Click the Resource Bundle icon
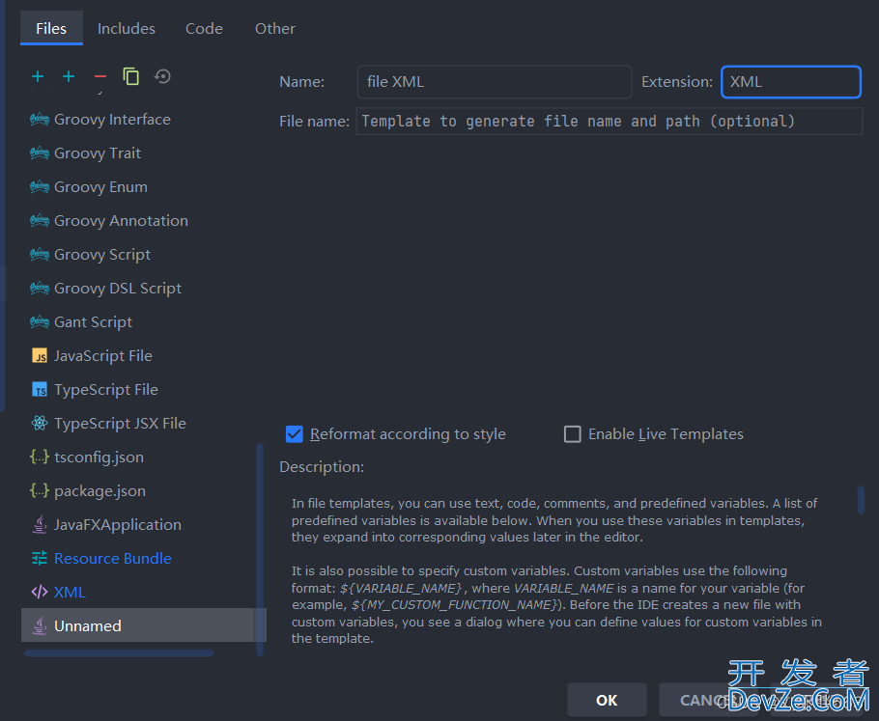Viewport: 879px width, 721px height. pyautogui.click(x=40, y=558)
